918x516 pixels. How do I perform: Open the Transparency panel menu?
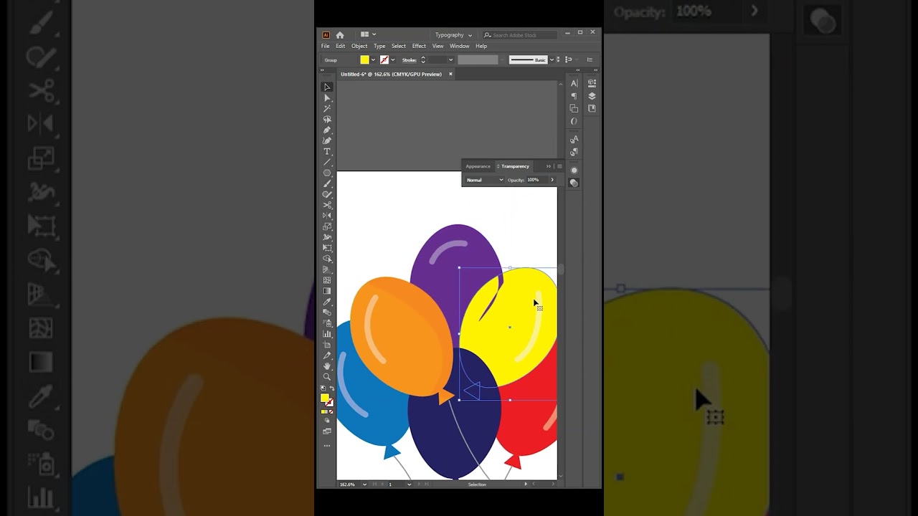(559, 166)
